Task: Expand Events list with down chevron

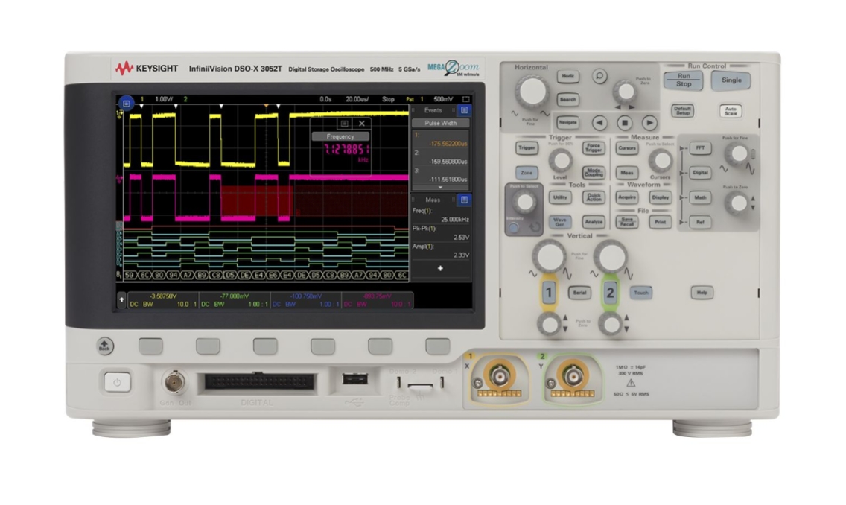Action: point(441,187)
